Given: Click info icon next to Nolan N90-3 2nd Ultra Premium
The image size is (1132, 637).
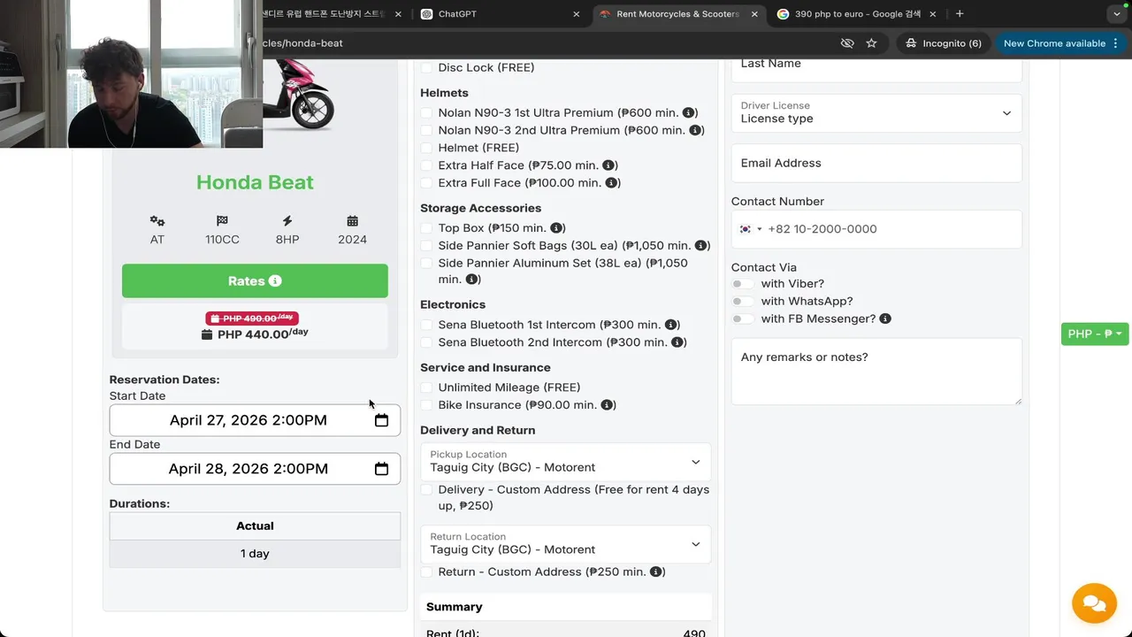Looking at the screenshot, I should 695,130.
